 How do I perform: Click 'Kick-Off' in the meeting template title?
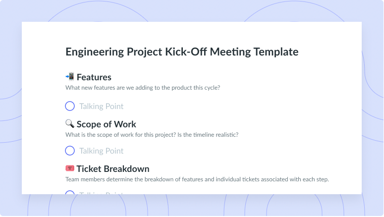click(x=186, y=52)
